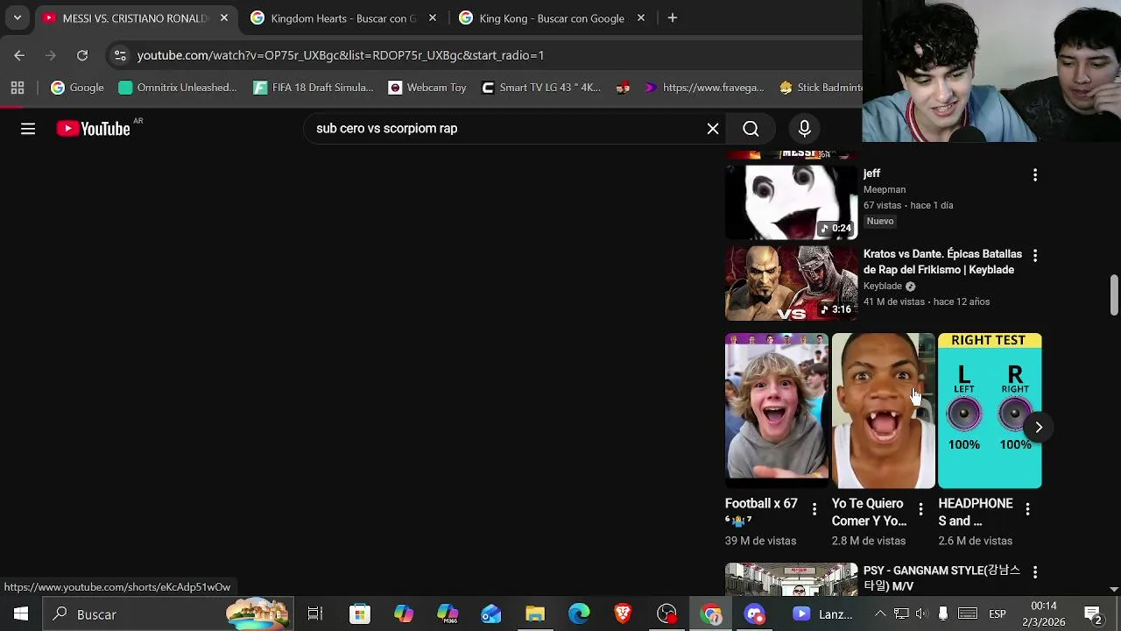1121x631 pixels.
Task: Open the PSY Gangnam Style thumbnail
Action: click(x=792, y=579)
